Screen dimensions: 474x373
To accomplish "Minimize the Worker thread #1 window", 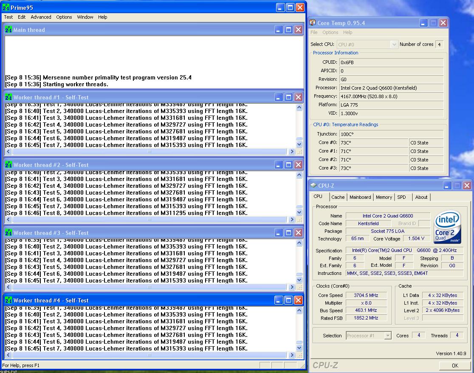I will 279,97.
